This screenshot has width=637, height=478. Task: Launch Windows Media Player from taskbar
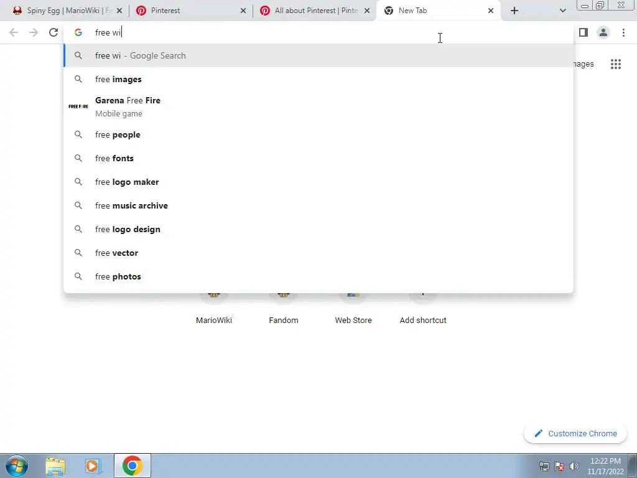click(93, 466)
